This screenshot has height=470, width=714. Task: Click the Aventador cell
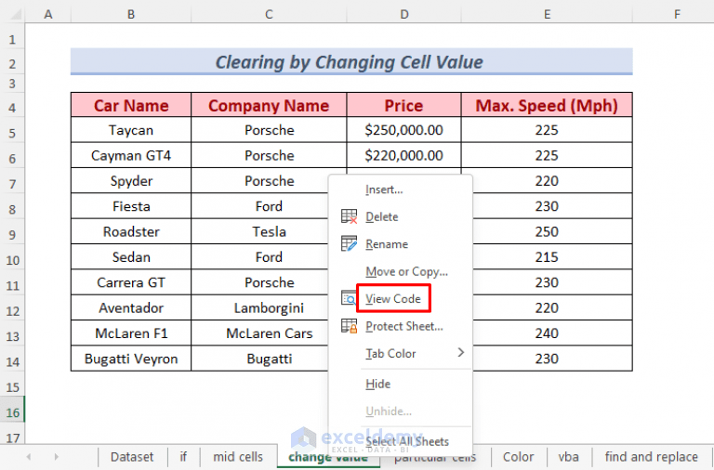(131, 308)
